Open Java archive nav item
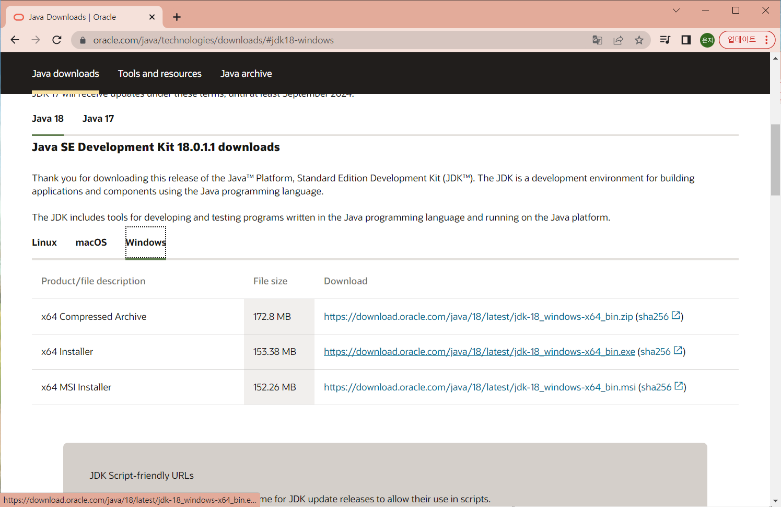 coord(246,74)
